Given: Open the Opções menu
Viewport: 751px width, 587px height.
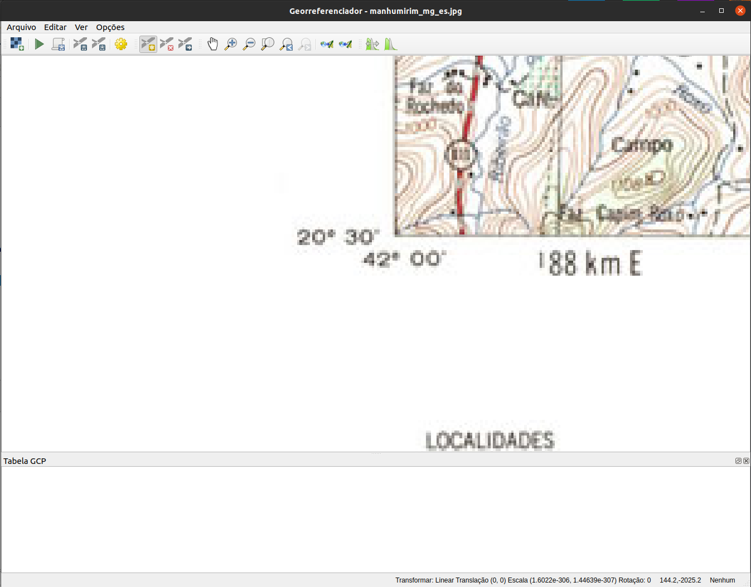Looking at the screenshot, I should point(110,27).
